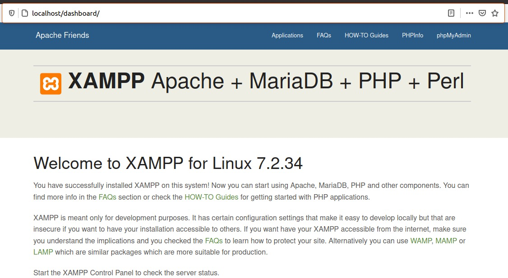This screenshot has width=508, height=278.
Task: Click the 'XAMPP Apache + MariaDB + PHP + Perl' title
Action: point(266,81)
